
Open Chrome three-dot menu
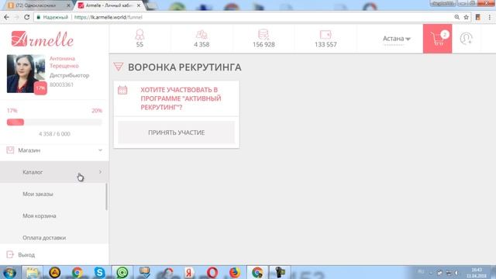(x=489, y=17)
